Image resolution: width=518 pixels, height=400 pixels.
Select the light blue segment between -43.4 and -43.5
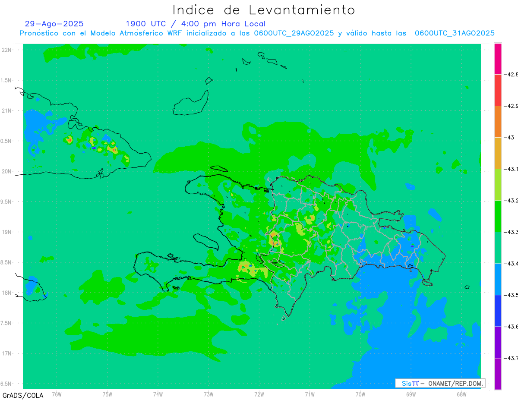point(498,279)
